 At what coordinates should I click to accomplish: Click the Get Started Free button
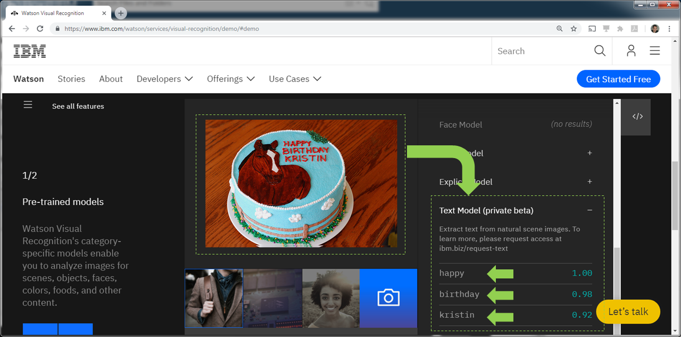coord(618,79)
